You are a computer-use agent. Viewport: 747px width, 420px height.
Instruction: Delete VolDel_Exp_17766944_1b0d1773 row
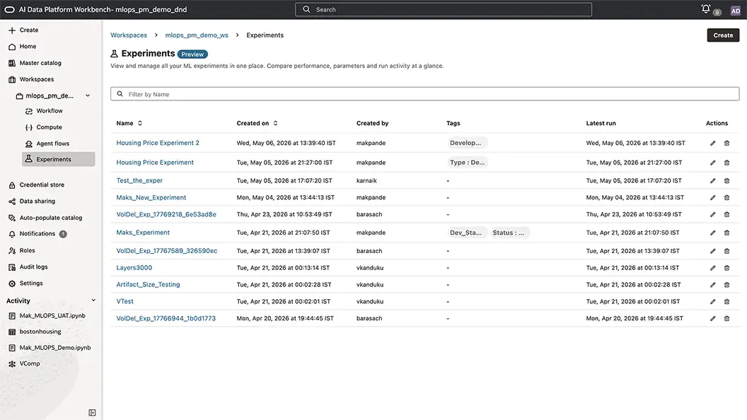726,318
